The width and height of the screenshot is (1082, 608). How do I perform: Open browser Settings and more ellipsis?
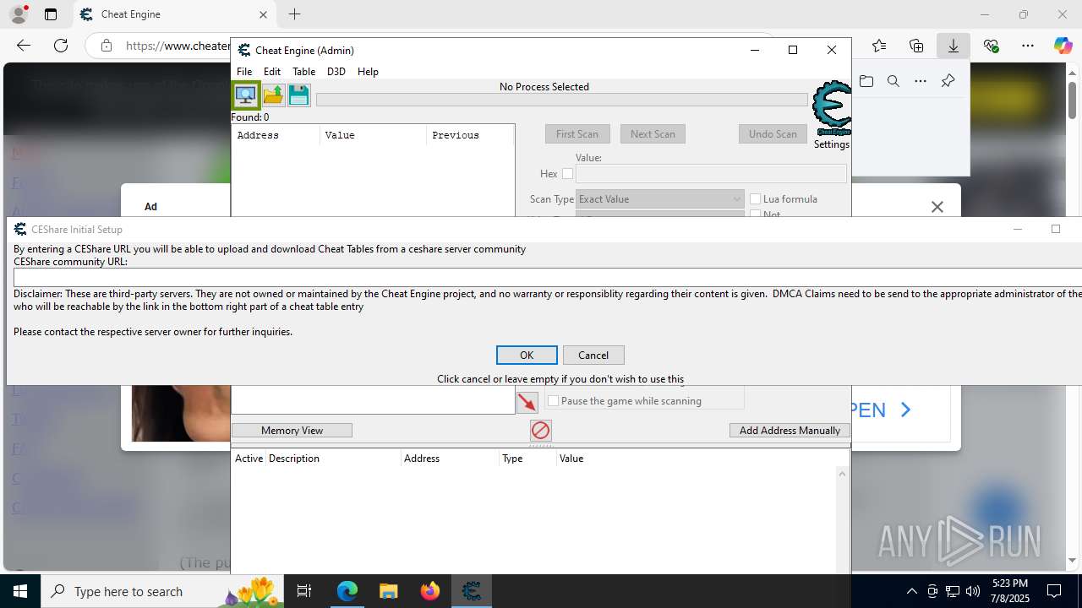point(1028,46)
